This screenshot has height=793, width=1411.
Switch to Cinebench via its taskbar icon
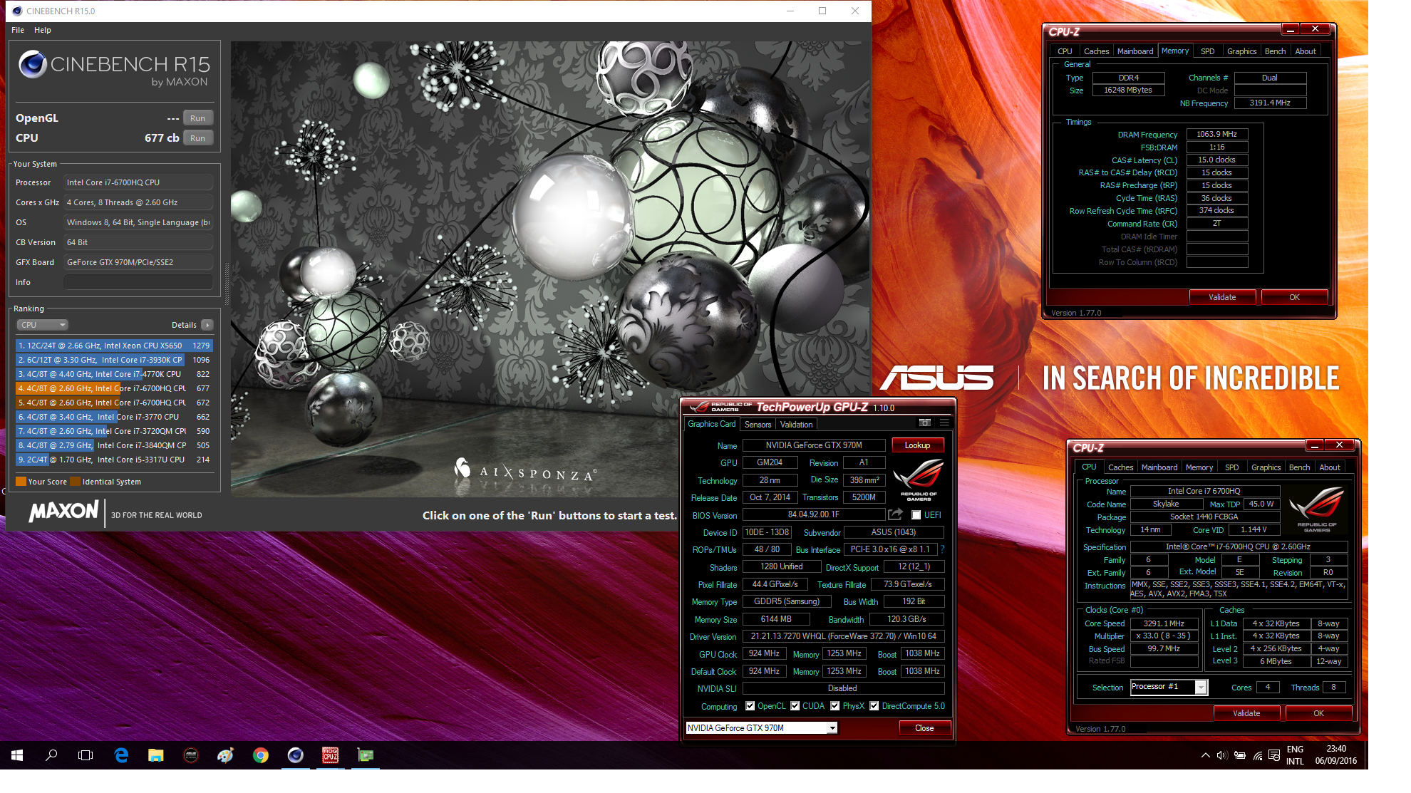[295, 755]
